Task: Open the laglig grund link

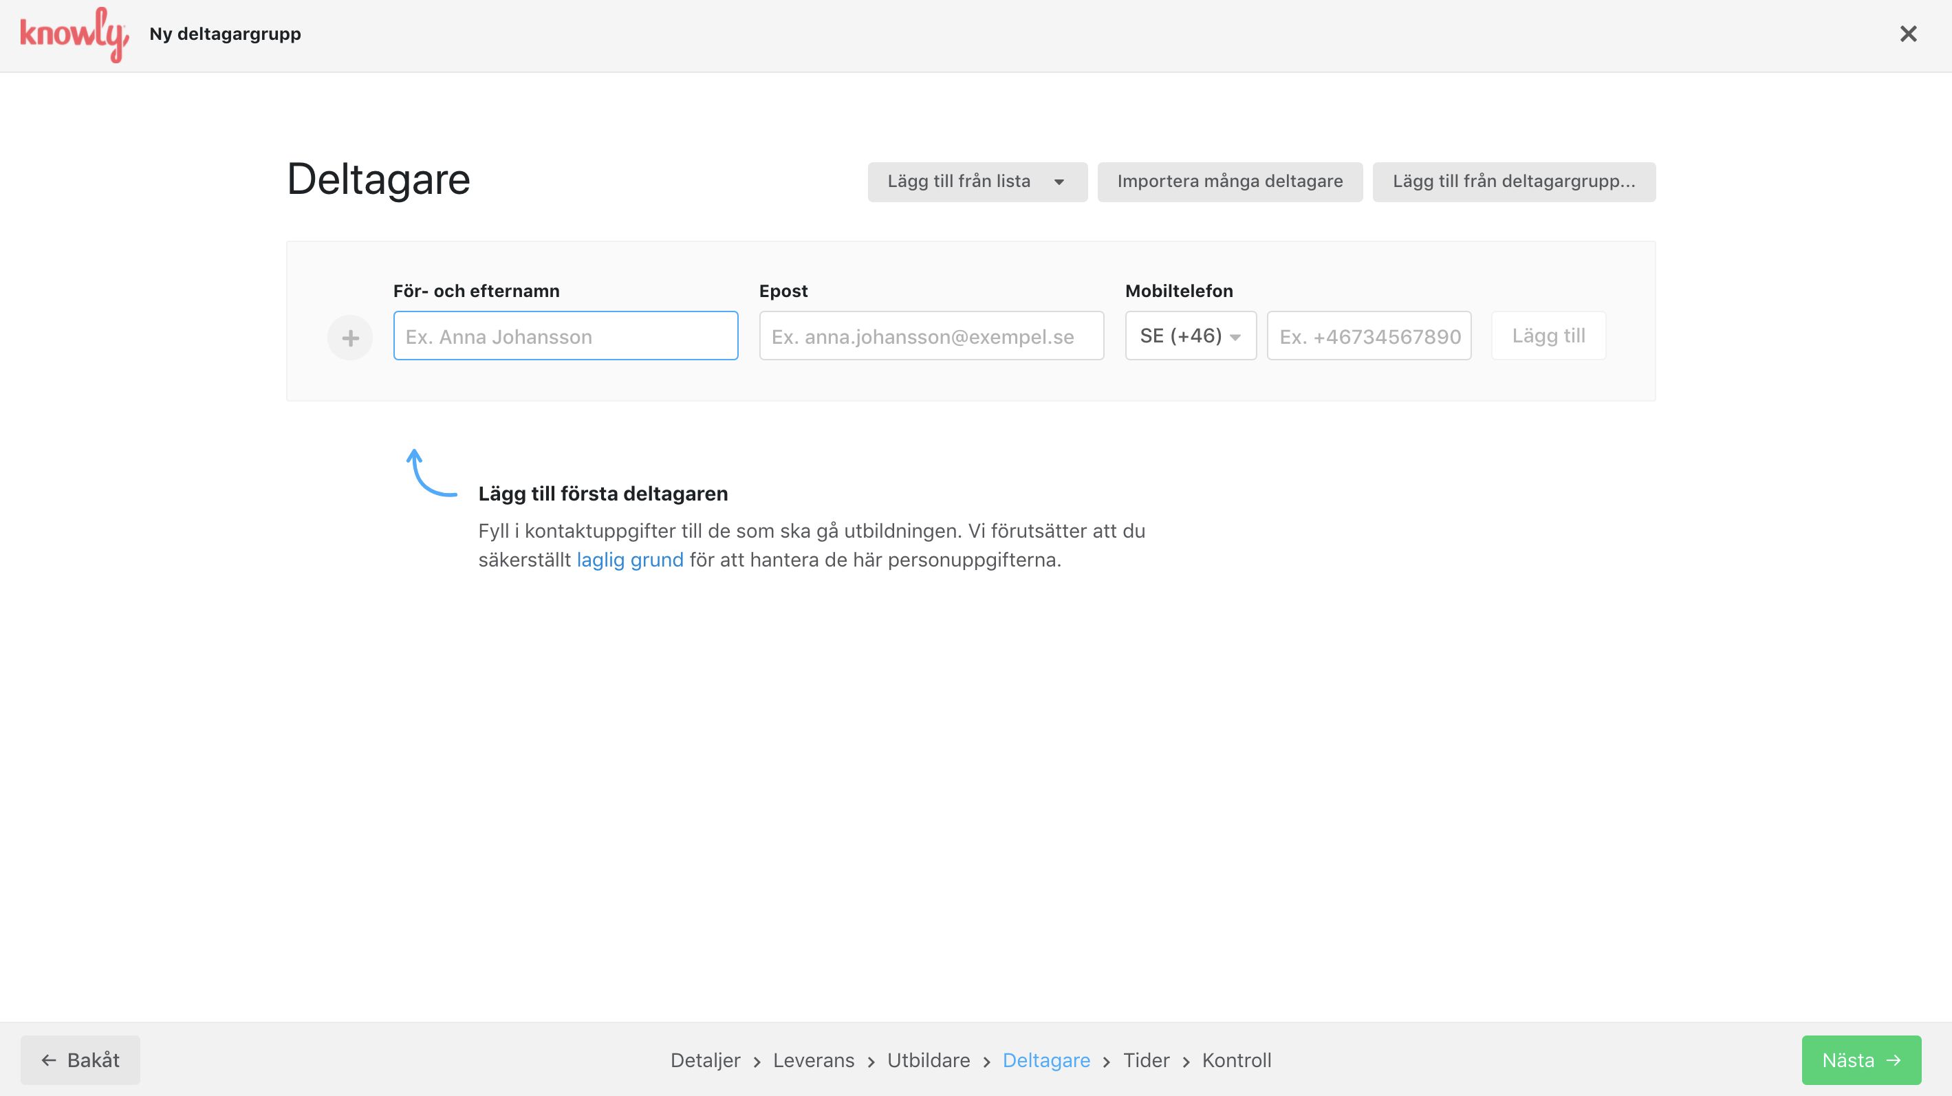Action: [630, 560]
